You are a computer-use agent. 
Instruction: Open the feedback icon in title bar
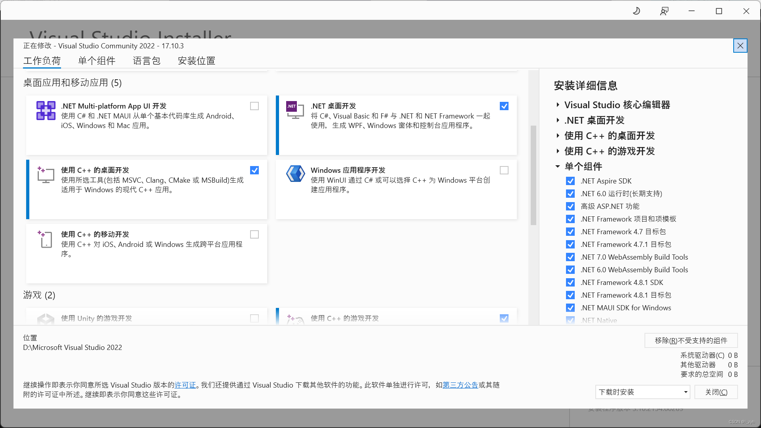[664, 11]
